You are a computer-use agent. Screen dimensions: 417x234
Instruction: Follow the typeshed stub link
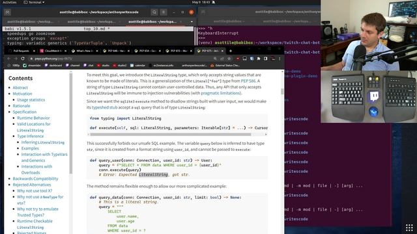[x=104, y=107]
